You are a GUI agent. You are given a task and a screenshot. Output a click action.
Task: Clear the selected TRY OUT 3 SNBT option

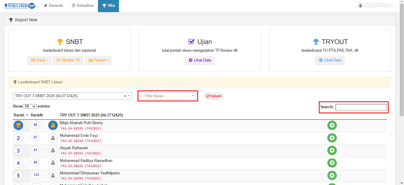(x=125, y=96)
